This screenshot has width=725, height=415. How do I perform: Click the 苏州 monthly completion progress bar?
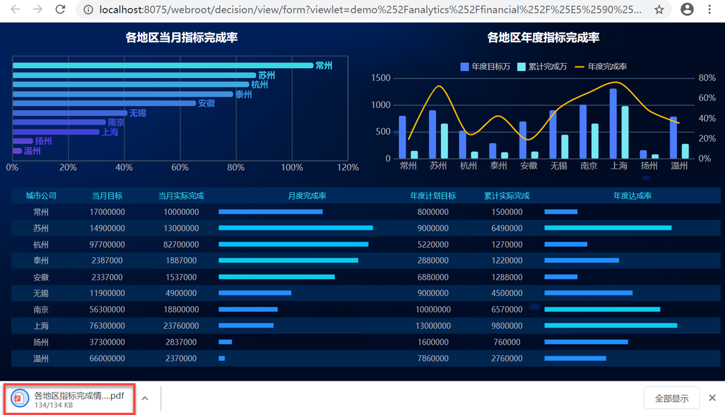coord(296,228)
